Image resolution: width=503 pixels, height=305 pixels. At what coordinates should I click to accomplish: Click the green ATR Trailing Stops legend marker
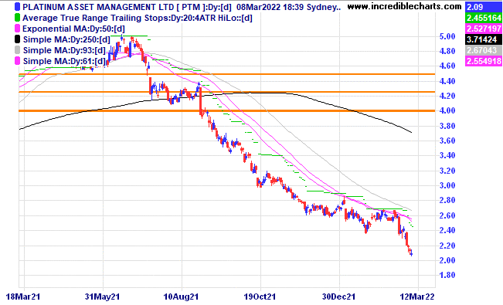point(17,18)
